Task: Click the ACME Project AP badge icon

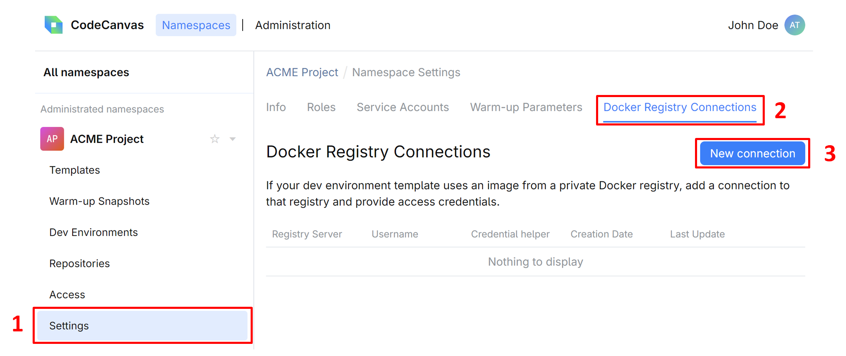Action: coord(52,139)
